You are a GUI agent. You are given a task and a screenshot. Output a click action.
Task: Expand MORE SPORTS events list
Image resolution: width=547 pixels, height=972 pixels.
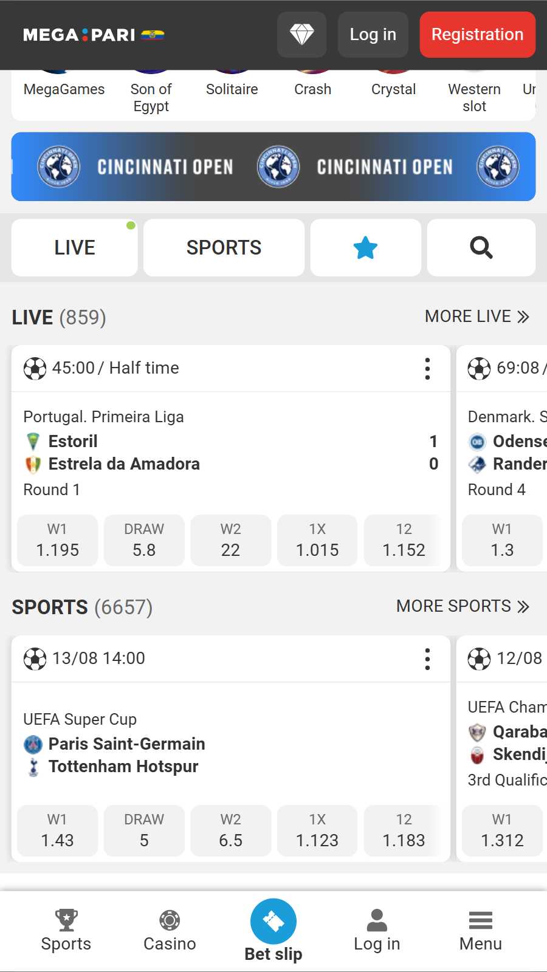(x=463, y=606)
